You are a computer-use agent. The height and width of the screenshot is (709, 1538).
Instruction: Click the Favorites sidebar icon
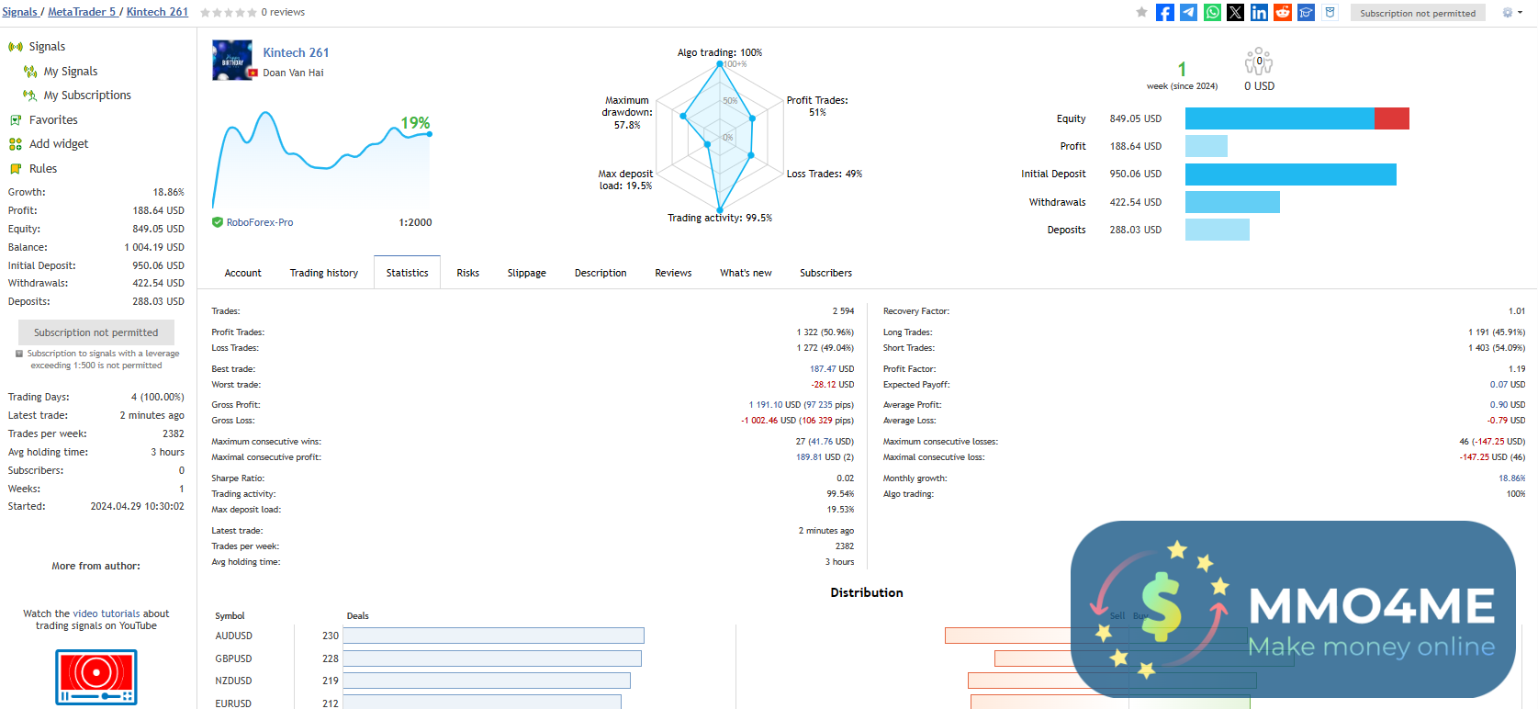click(16, 120)
